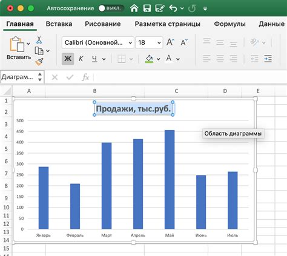
Task: Click the Undo arrow icon
Action: coord(173,8)
